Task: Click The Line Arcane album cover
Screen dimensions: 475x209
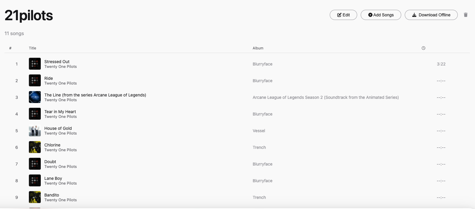Action: (35, 97)
